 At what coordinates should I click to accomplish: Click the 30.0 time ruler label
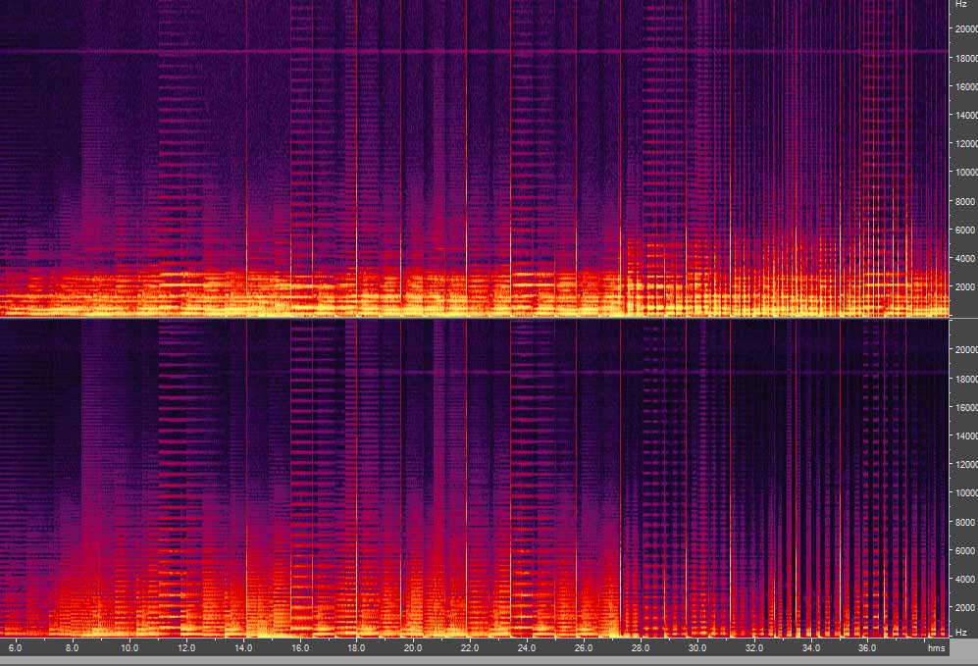click(x=697, y=648)
